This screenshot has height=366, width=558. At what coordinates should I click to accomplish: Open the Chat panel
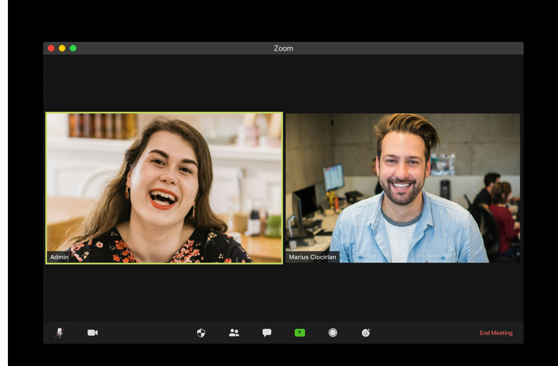[x=267, y=332]
